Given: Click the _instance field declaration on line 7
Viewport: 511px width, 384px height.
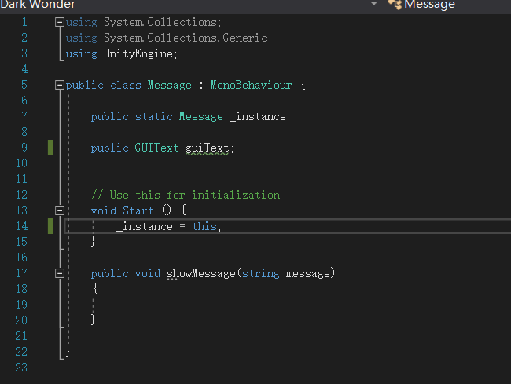Looking at the screenshot, I should [x=258, y=116].
